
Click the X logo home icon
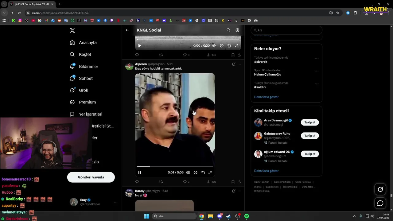tap(72, 30)
